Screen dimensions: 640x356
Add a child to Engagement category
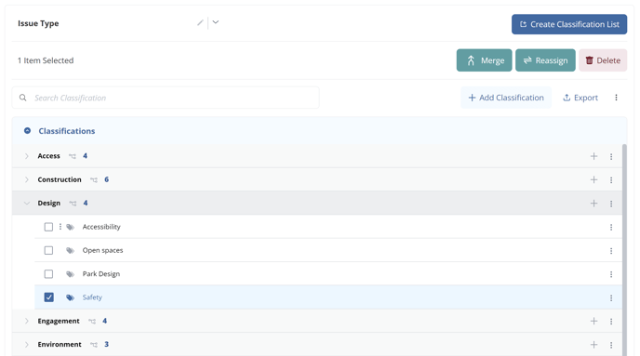tap(593, 322)
